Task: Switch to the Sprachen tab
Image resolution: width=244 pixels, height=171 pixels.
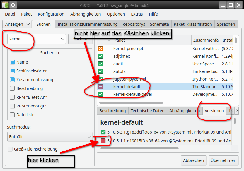Action: [226, 24]
